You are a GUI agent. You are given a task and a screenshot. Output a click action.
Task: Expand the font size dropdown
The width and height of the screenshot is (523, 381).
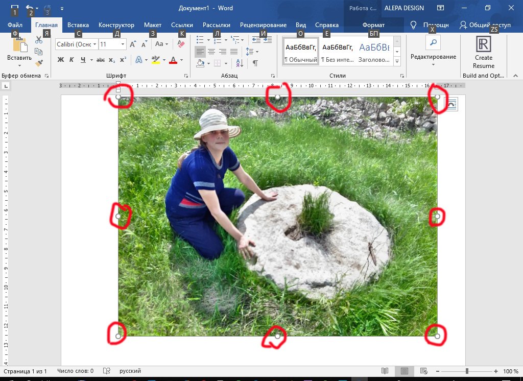point(123,44)
